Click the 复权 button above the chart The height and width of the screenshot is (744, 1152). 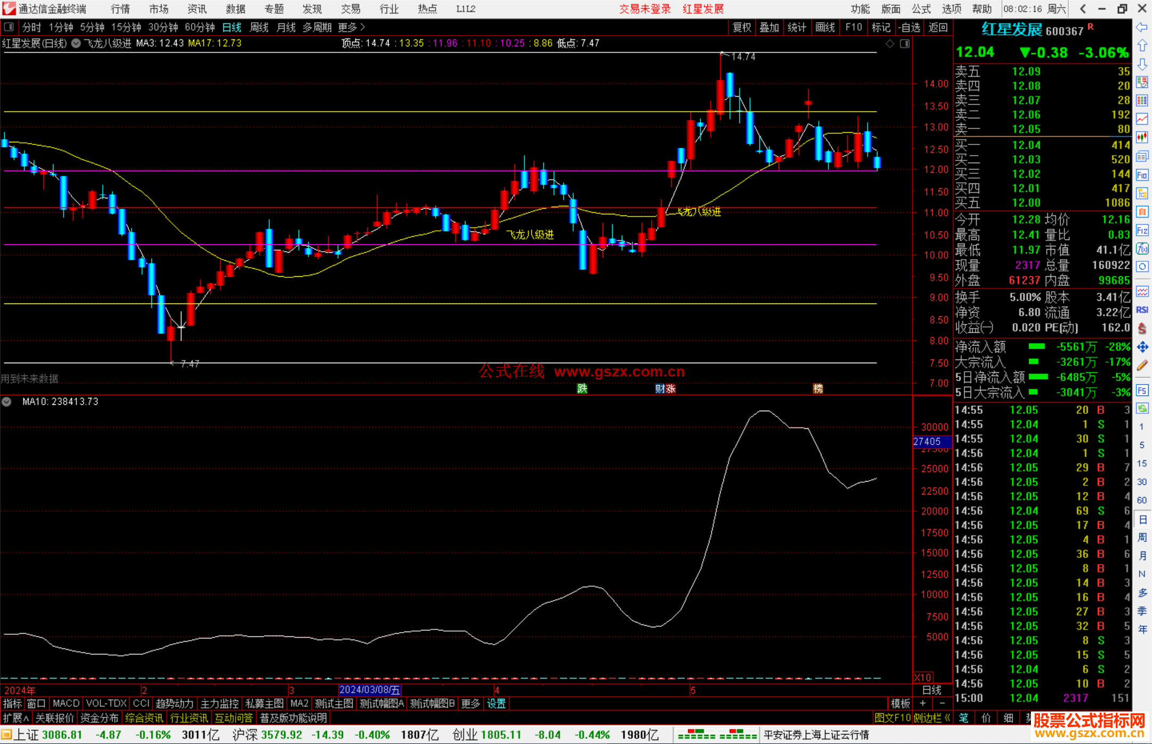pos(741,27)
